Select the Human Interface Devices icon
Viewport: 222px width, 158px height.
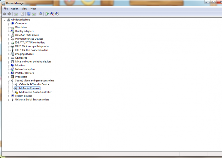click(12, 39)
